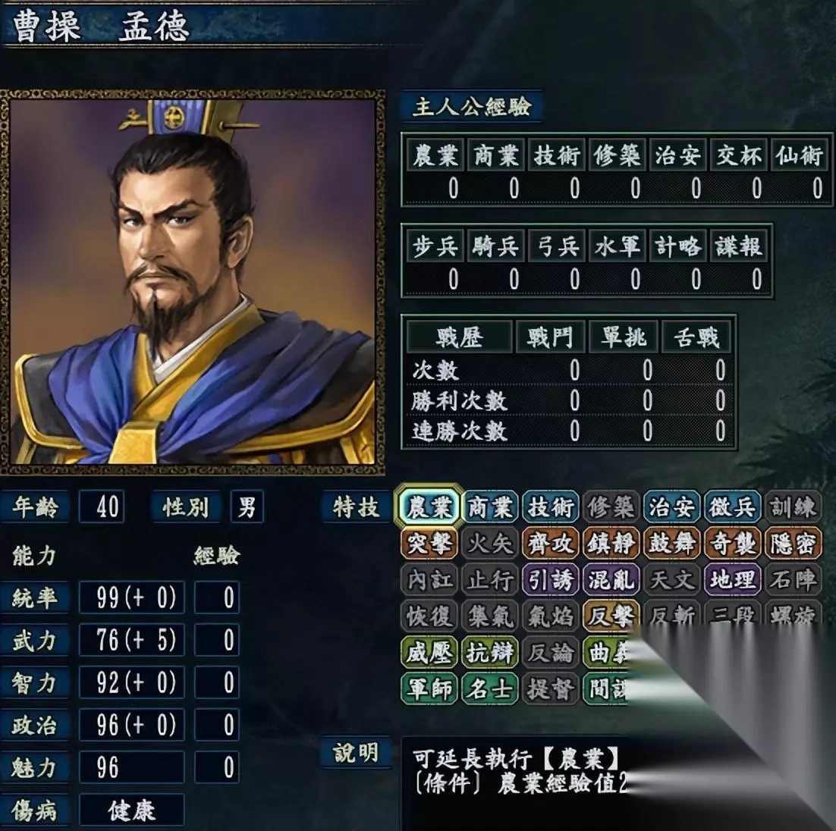This screenshot has width=836, height=831.
Task: Open the 主人公經驗 tab header
Action: (x=472, y=106)
